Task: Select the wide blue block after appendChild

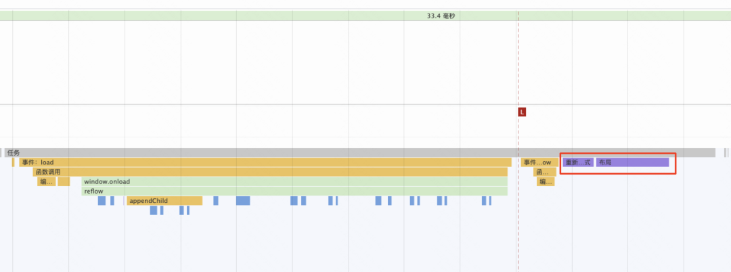Action: click(x=243, y=201)
